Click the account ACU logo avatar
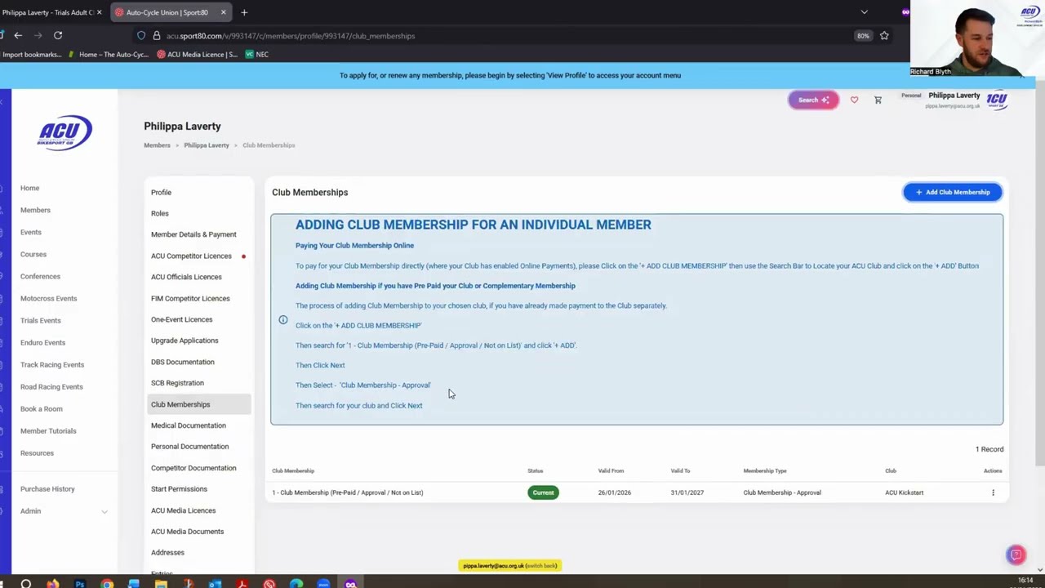 (x=997, y=100)
